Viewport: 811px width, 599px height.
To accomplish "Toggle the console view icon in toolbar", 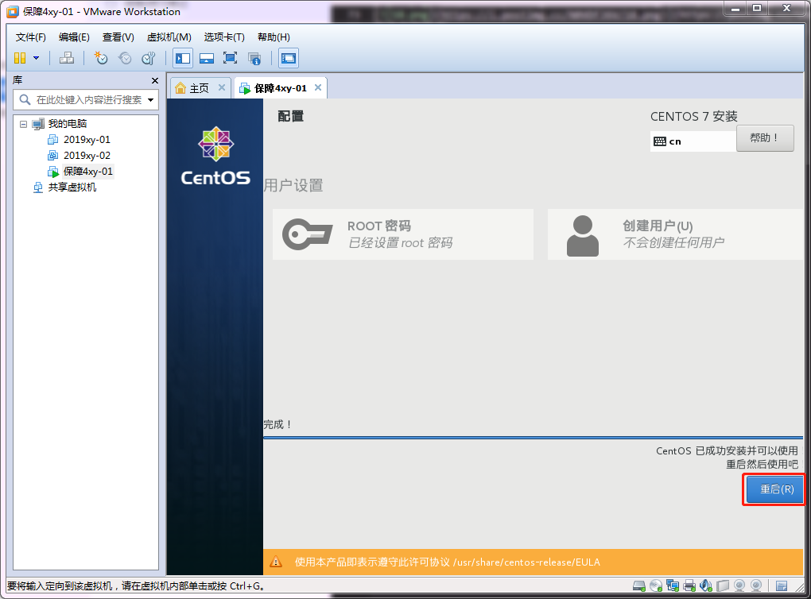I will pyautogui.click(x=289, y=58).
